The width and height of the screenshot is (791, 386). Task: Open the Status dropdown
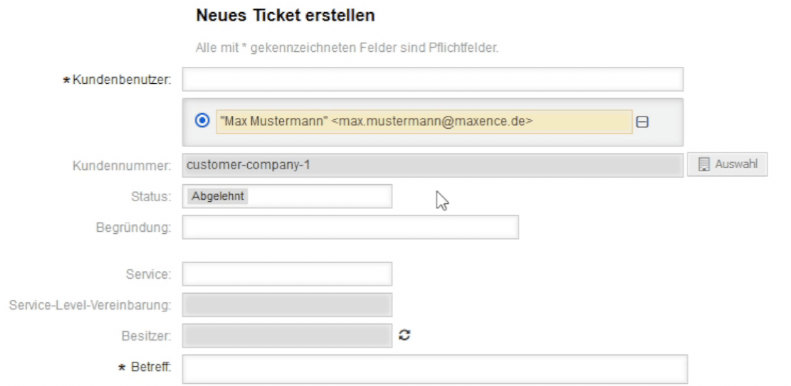pyautogui.click(x=287, y=197)
